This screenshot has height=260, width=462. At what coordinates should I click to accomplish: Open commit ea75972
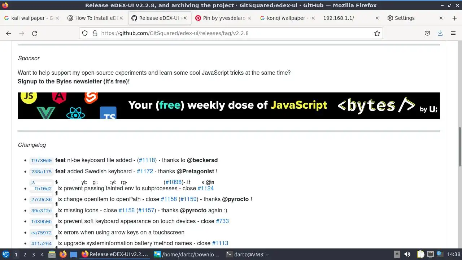(x=42, y=233)
